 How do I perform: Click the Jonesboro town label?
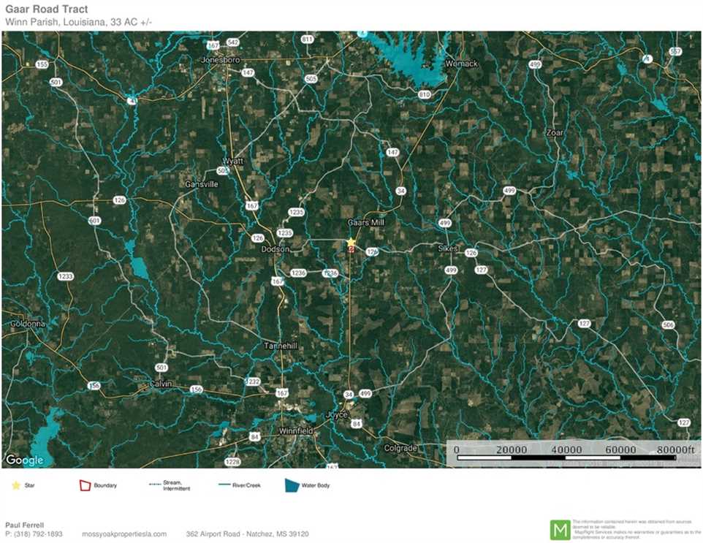[x=221, y=60]
